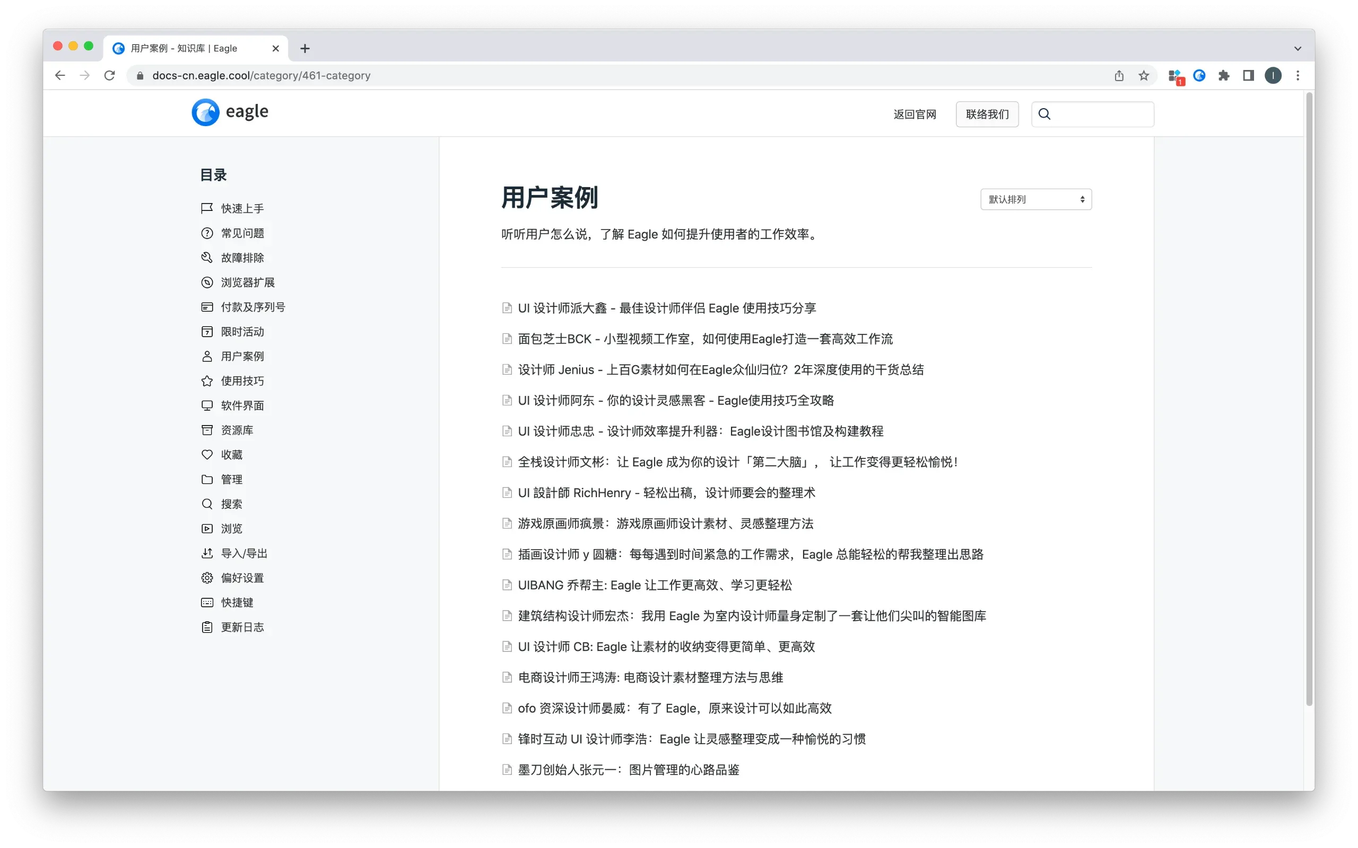Click the 软件界面 monitor icon

(207, 405)
